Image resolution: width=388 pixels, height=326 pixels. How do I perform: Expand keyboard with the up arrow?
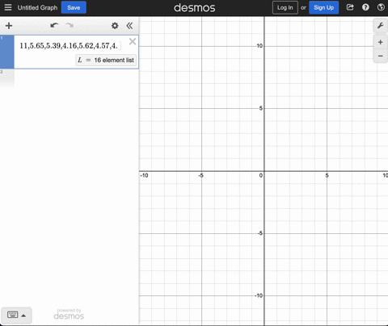click(x=23, y=316)
